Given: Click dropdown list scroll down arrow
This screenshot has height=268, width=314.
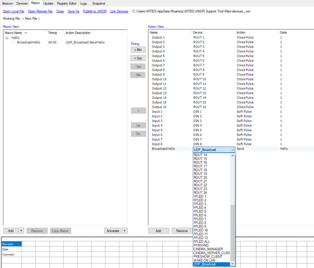Looking at the screenshot, I should click(x=232, y=264).
